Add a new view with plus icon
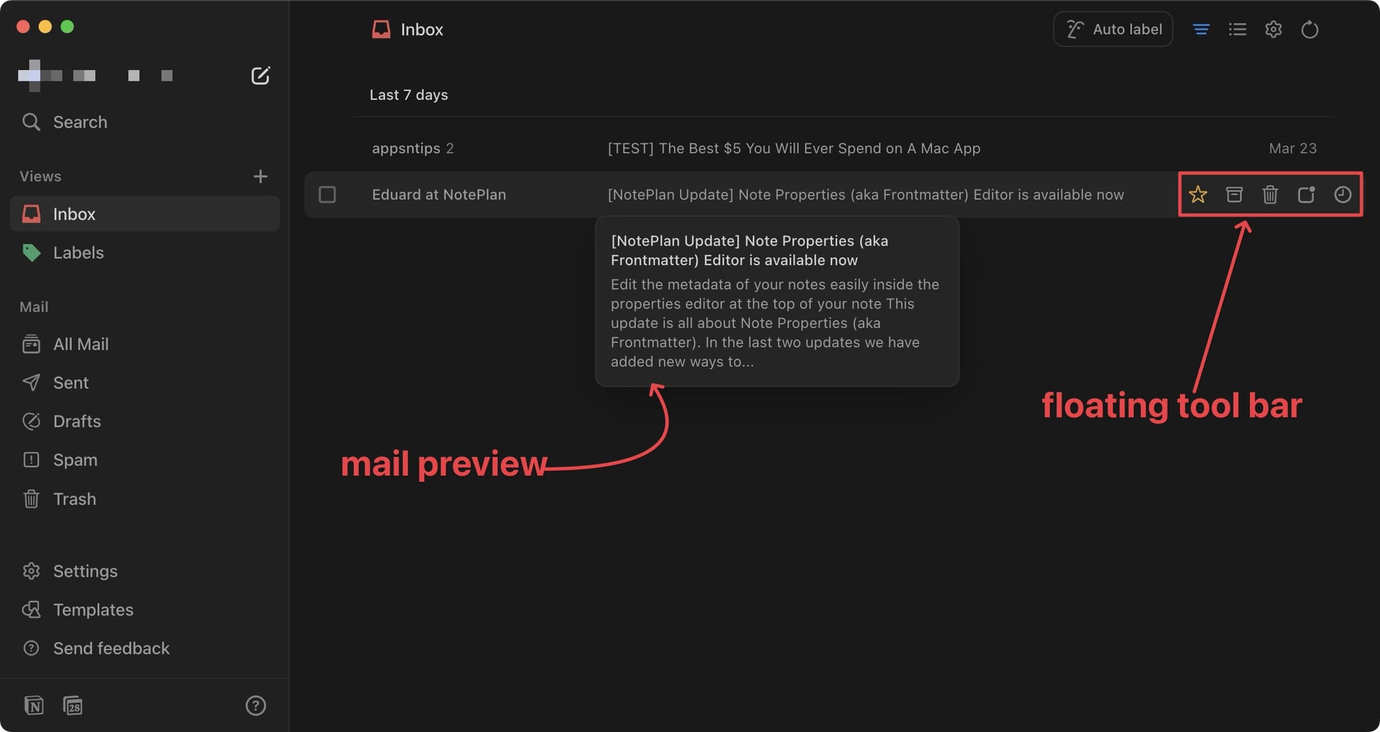 point(260,177)
